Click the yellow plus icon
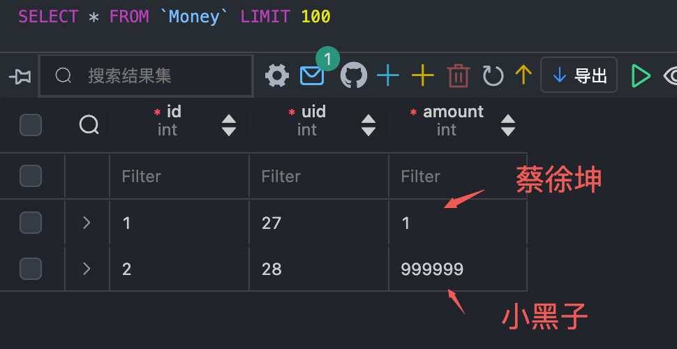677x349 pixels. 423,75
